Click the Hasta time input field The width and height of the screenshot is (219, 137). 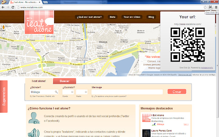coord(82,92)
